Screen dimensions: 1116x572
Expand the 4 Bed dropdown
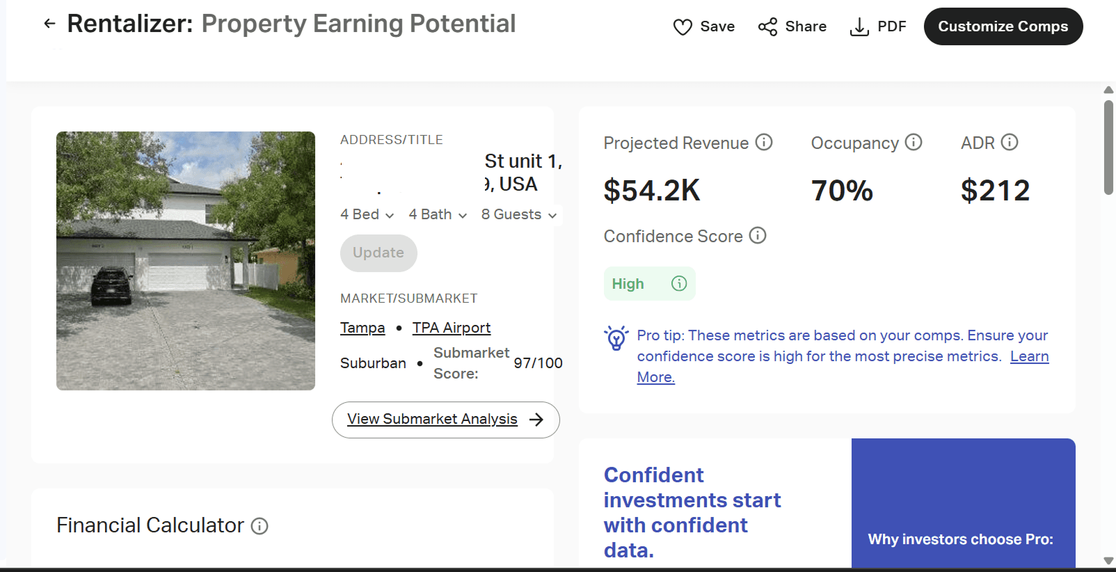coord(367,214)
